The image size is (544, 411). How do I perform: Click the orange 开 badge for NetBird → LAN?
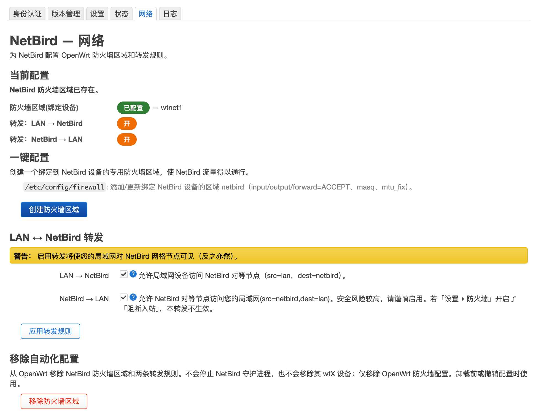tap(127, 140)
